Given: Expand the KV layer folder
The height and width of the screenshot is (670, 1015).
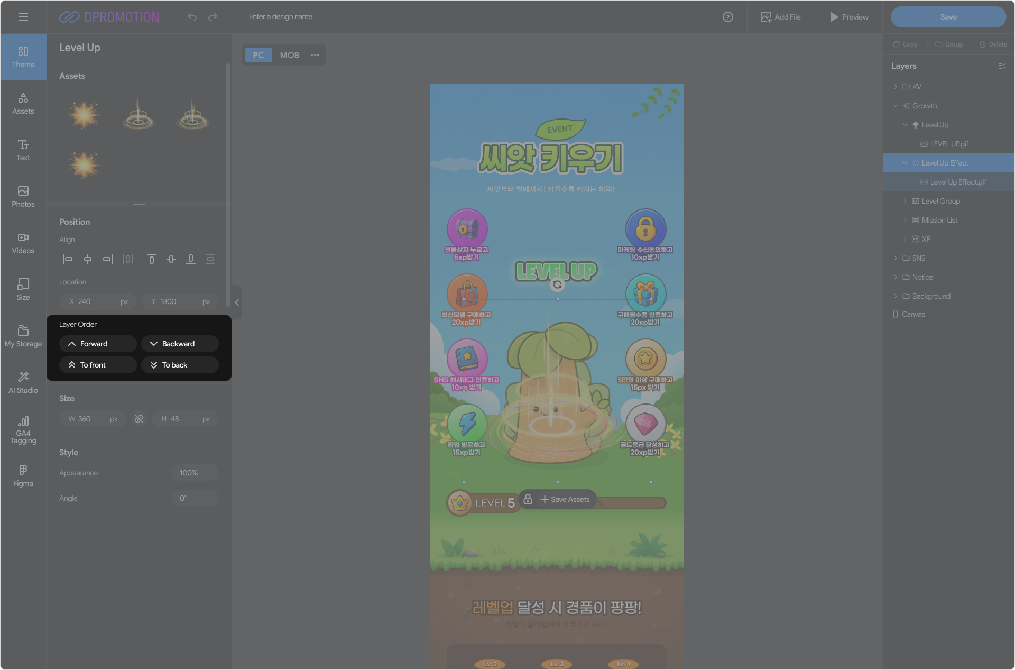Looking at the screenshot, I should [896, 87].
